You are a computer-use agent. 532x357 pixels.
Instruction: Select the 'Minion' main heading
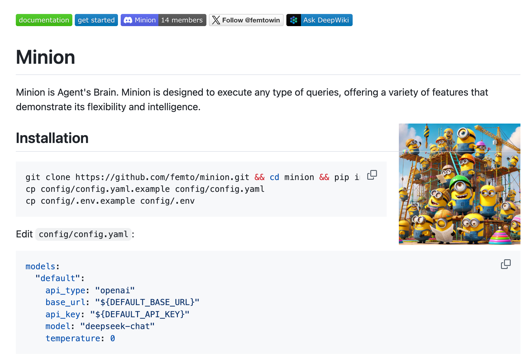pos(46,57)
